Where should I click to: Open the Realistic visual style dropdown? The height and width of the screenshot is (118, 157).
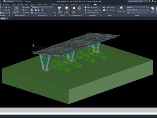(x=42, y=7)
